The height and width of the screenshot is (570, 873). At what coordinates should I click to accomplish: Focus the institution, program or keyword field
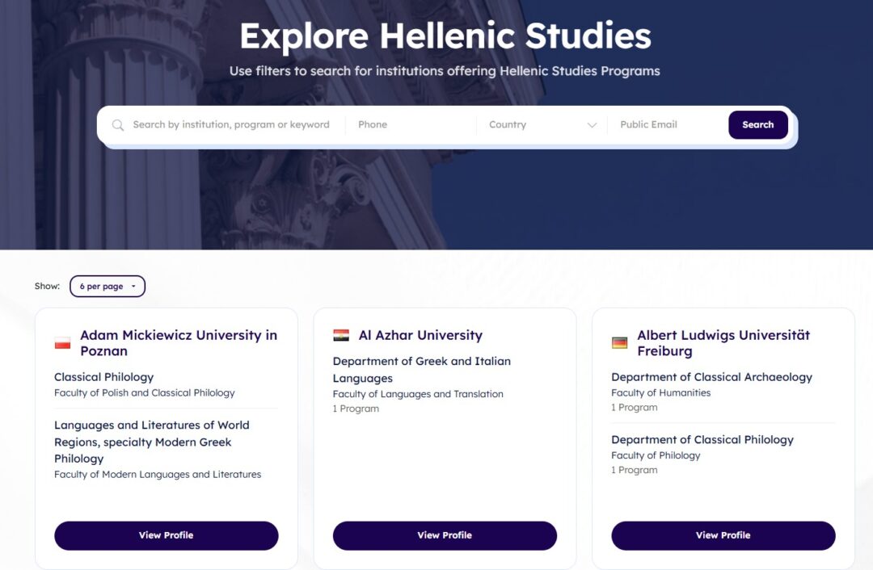pyautogui.click(x=231, y=125)
